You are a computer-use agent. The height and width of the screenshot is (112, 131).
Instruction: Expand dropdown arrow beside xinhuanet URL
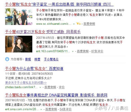point(74,24)
